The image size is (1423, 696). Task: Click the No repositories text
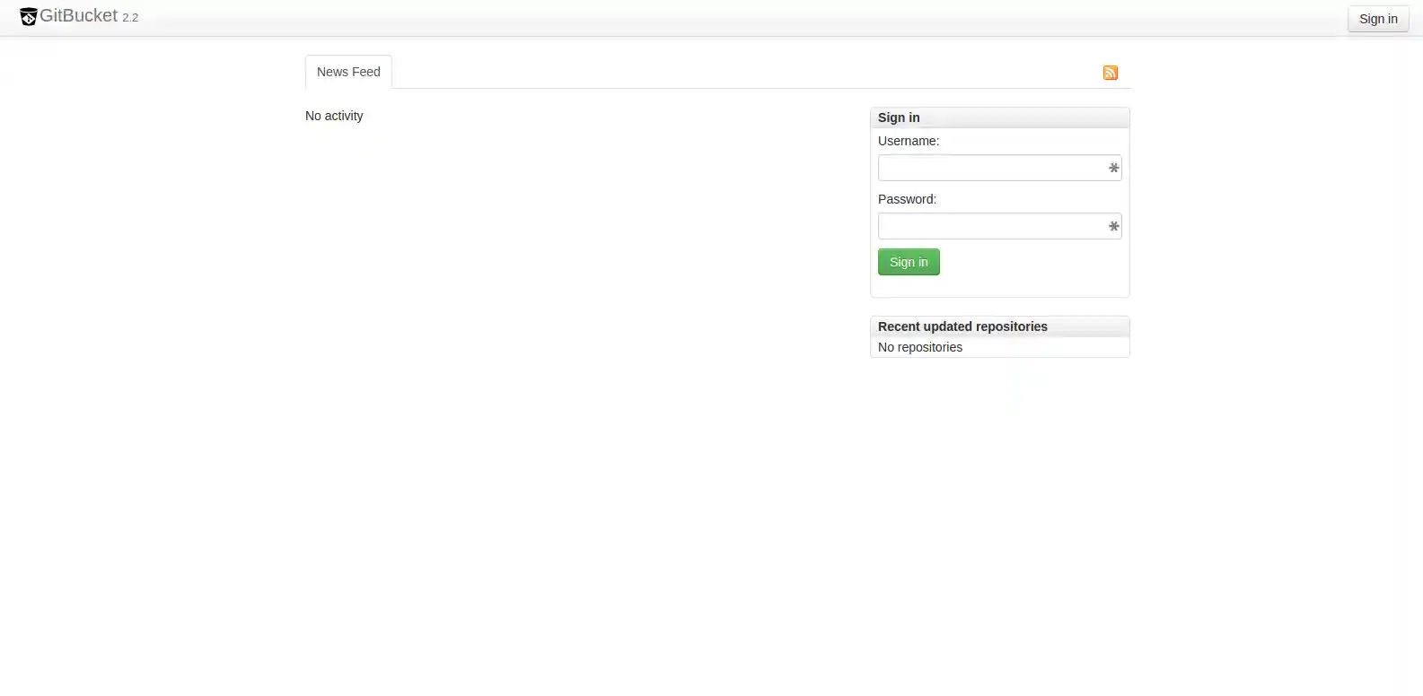pyautogui.click(x=920, y=347)
